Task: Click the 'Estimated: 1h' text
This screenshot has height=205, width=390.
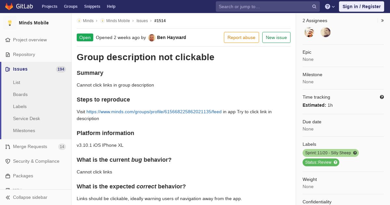Action: tap(318, 105)
